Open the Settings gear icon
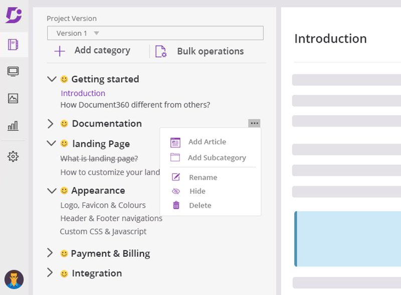 click(14, 157)
